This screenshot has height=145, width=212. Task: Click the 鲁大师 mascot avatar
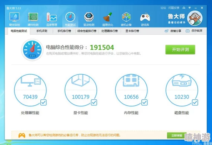(195, 18)
